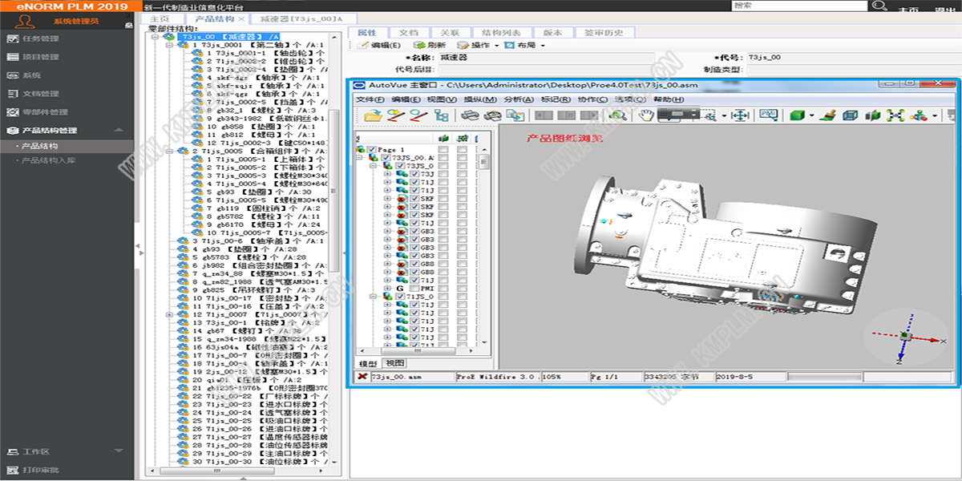Toggle the second-column checkbox on Page 1 row

click(443, 150)
